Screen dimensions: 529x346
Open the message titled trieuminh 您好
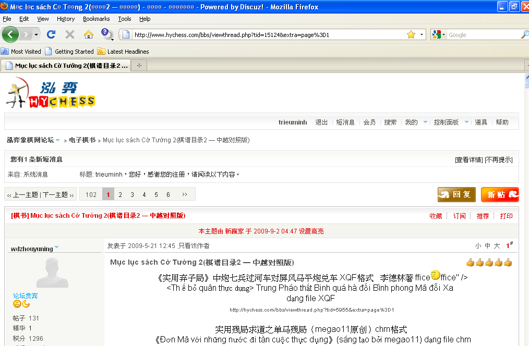tap(167, 175)
